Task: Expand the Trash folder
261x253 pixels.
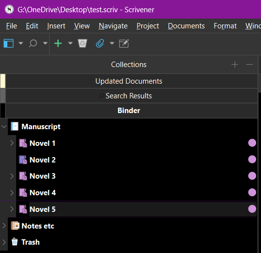Action: 4,242
